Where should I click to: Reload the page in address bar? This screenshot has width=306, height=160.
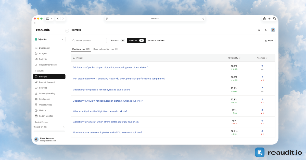(203, 19)
